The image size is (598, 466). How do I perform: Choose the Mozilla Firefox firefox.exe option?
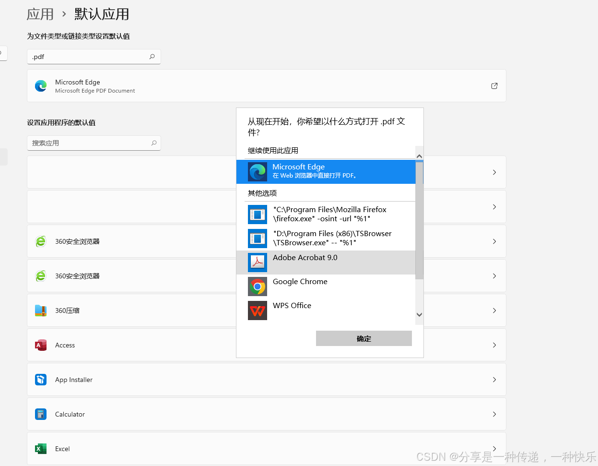coord(326,215)
